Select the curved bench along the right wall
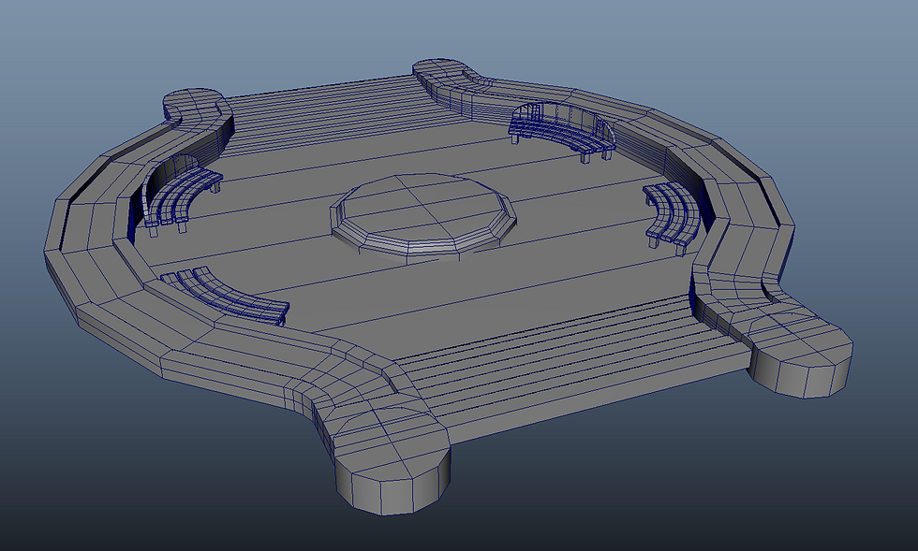Image resolution: width=918 pixels, height=551 pixels. (x=673, y=217)
